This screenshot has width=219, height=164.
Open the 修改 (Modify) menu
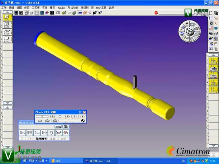27,8
